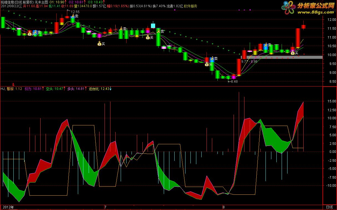
Task: Click the grey gap zone bar
Action: tap(282, 57)
